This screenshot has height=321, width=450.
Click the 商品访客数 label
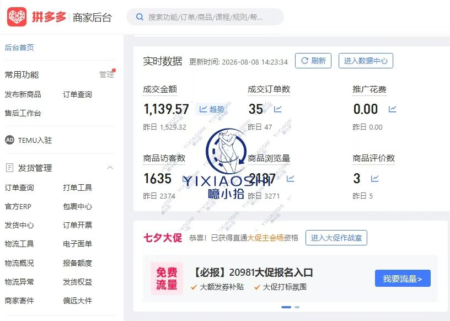pyautogui.click(x=164, y=158)
